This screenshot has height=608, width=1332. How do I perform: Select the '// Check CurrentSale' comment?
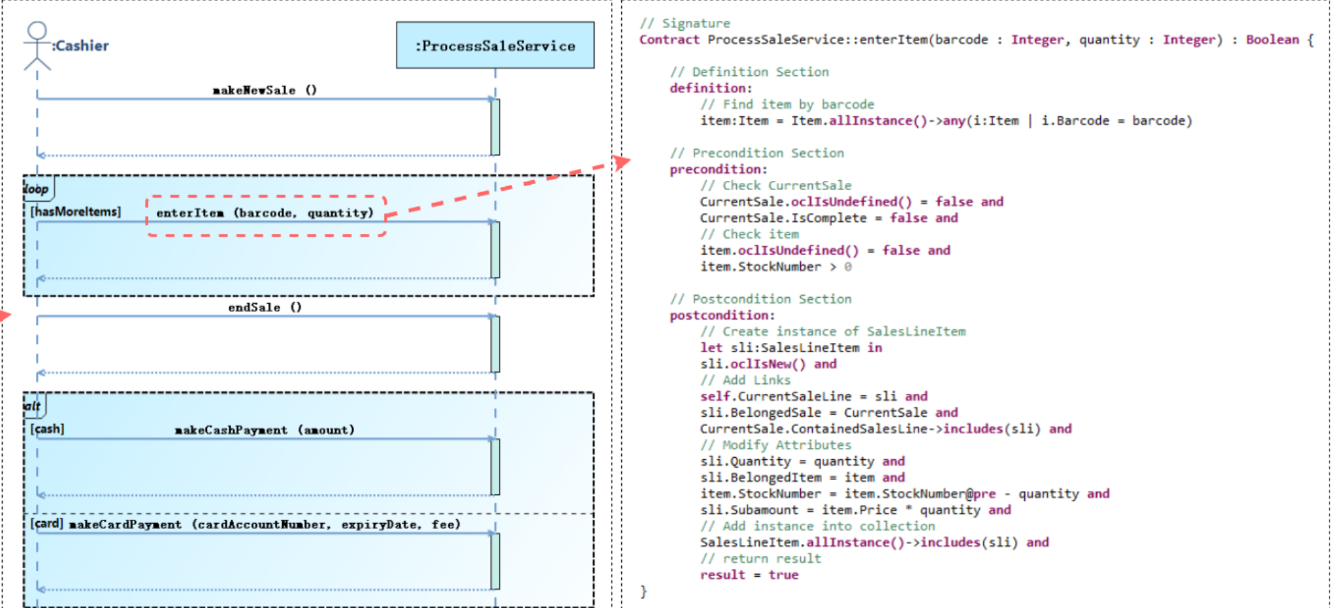[776, 185]
